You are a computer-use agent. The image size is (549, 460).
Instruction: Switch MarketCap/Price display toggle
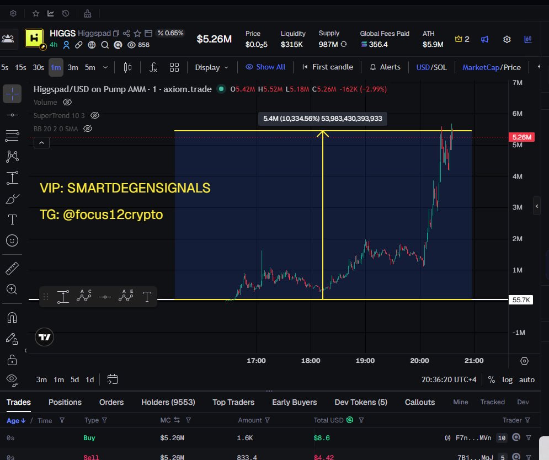[x=491, y=67]
